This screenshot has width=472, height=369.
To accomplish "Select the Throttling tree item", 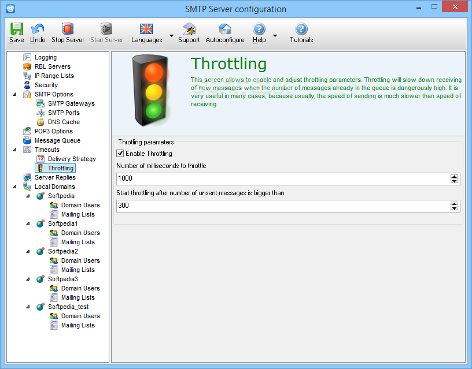I will [56, 168].
